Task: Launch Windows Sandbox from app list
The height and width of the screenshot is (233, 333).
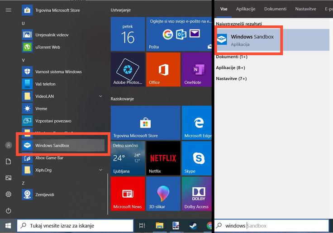Action: pos(63,146)
